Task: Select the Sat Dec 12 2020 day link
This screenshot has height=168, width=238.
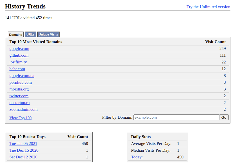Action: [x=23, y=157]
